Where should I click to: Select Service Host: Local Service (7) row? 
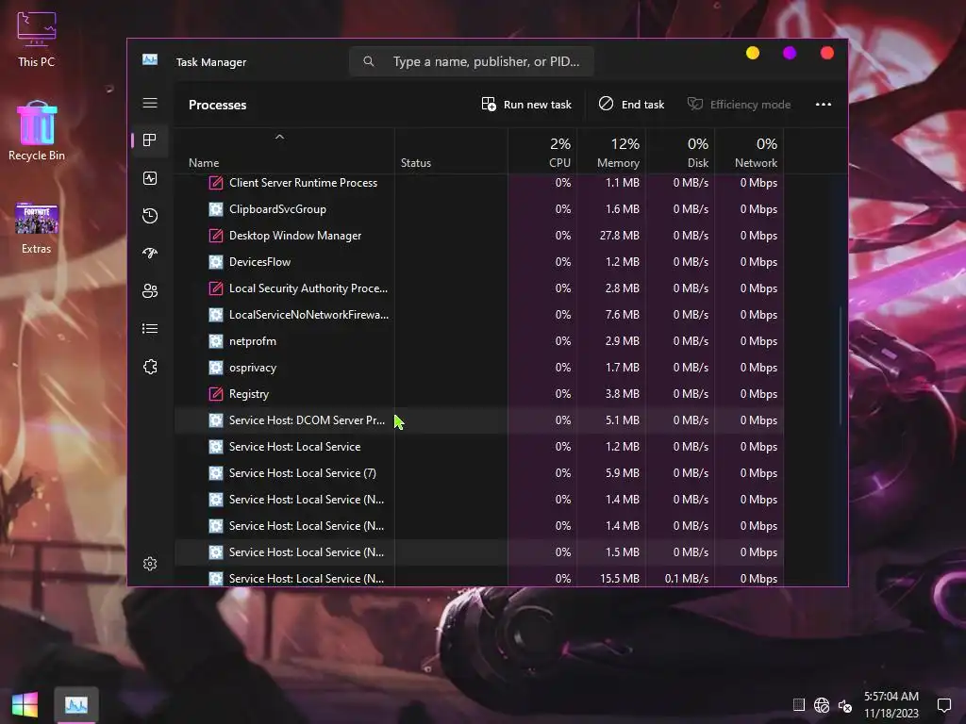click(x=478, y=473)
